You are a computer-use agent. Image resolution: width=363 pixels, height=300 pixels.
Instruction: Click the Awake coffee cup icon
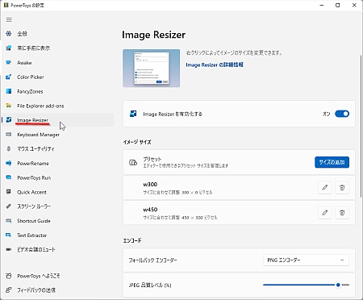(9, 62)
